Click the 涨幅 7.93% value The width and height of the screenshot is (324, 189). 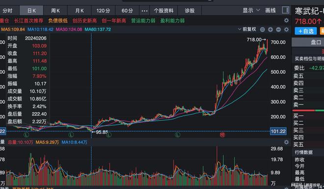pos(39,76)
